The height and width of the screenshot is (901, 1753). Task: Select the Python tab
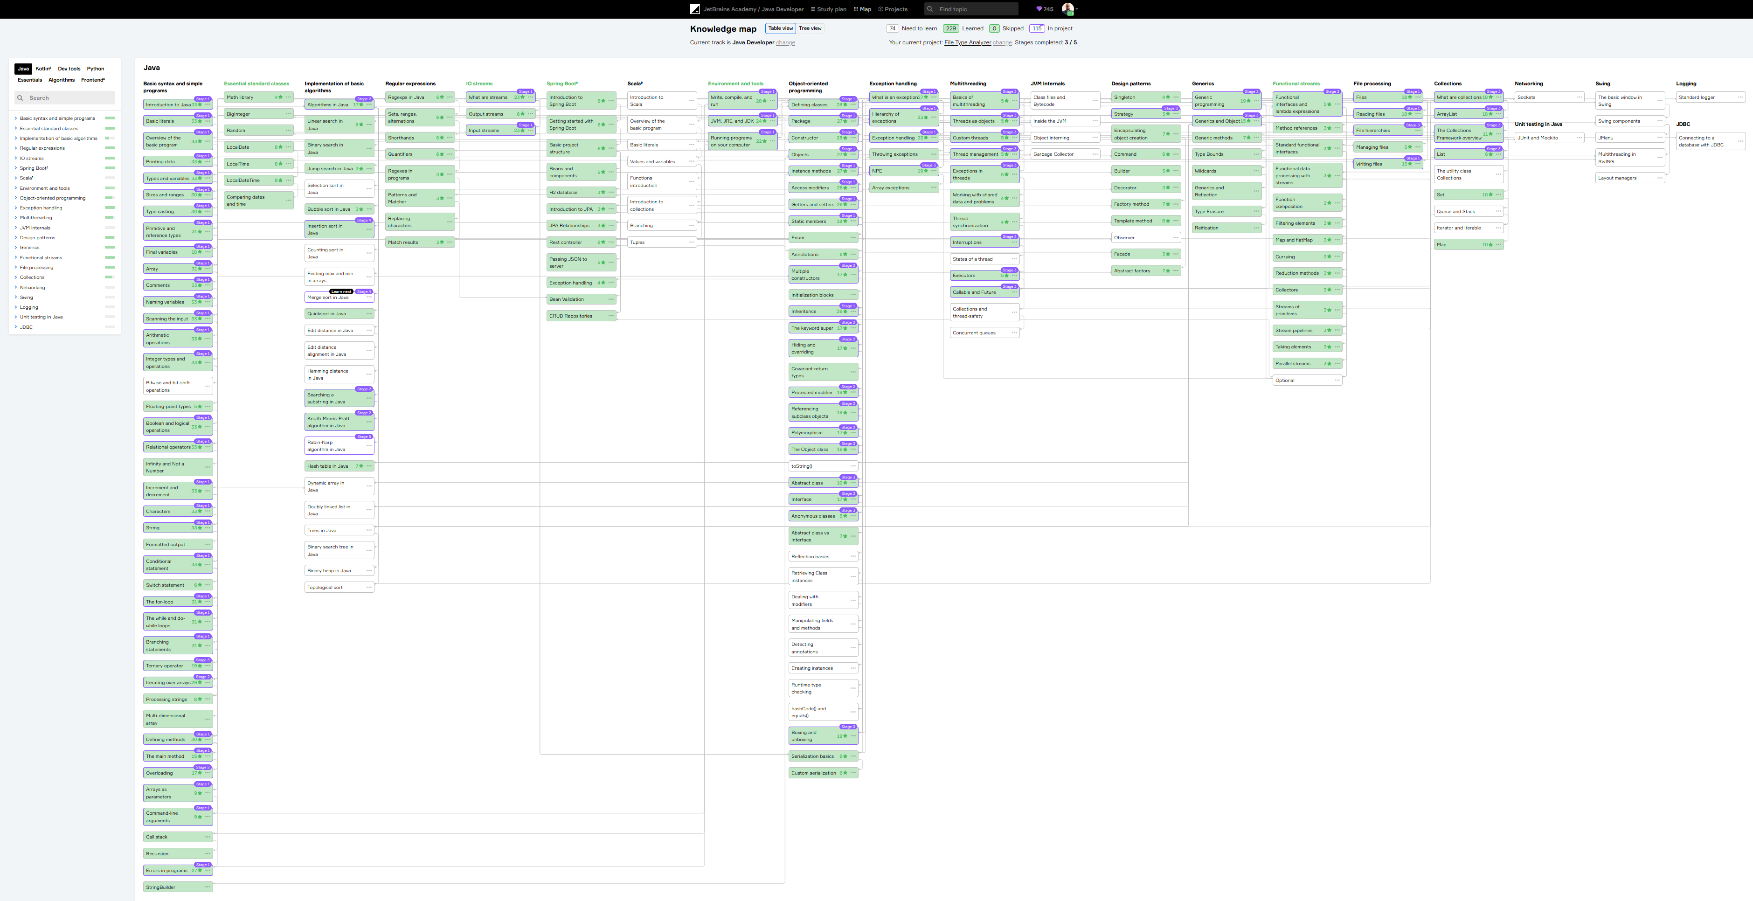coord(95,69)
